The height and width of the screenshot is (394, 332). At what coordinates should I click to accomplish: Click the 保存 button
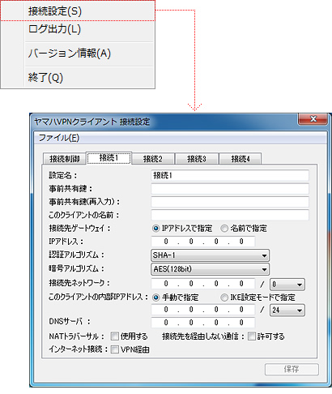coord(292,369)
